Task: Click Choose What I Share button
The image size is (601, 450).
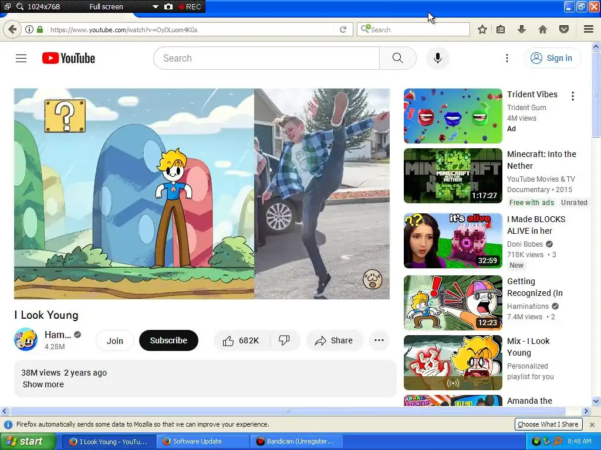Action: point(548,424)
